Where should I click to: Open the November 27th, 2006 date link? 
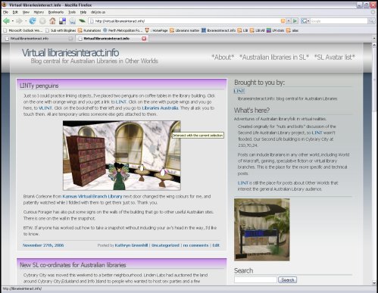click(x=43, y=245)
